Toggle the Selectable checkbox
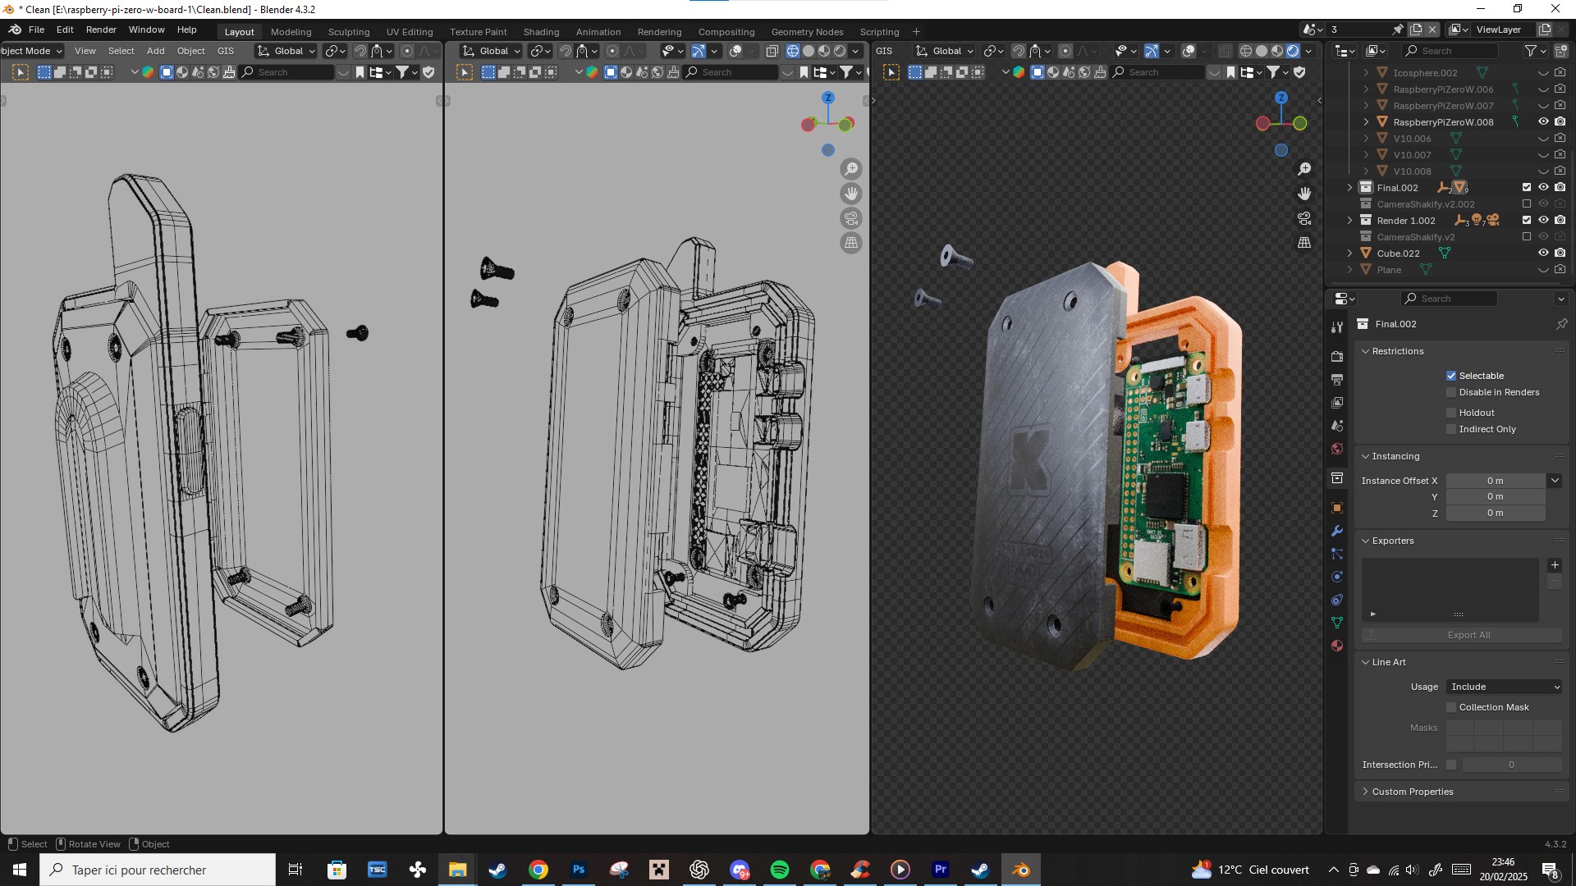 point(1451,376)
